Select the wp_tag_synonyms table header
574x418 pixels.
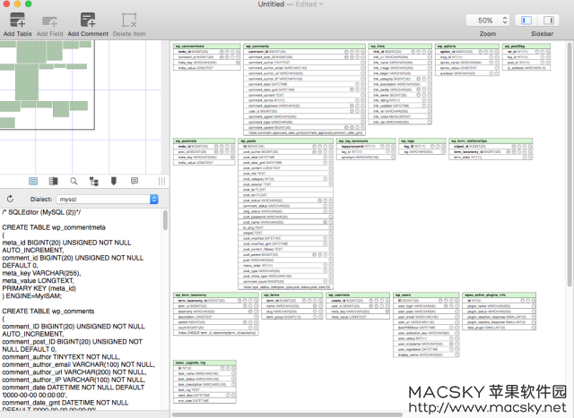pyautogui.click(x=366, y=141)
